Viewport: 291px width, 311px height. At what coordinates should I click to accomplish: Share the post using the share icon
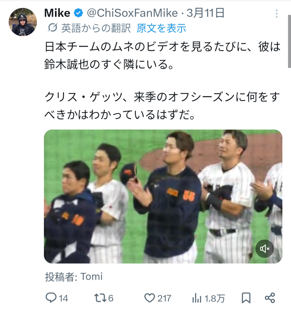click(270, 298)
